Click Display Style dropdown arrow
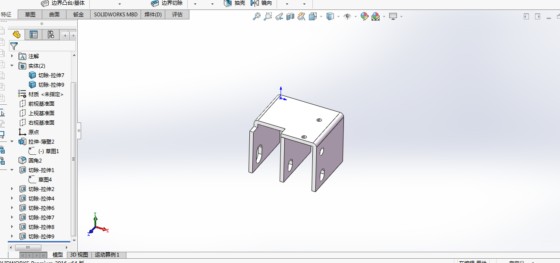The image size is (560, 263). [338, 16]
